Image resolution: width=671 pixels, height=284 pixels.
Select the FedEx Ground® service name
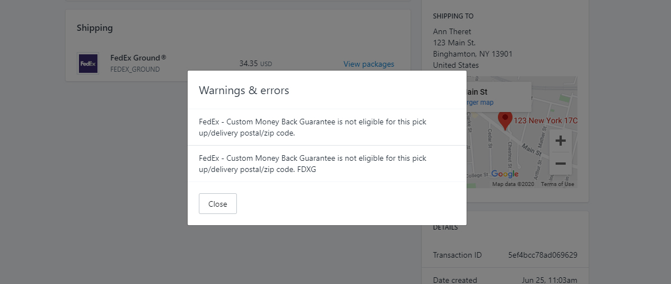click(138, 58)
